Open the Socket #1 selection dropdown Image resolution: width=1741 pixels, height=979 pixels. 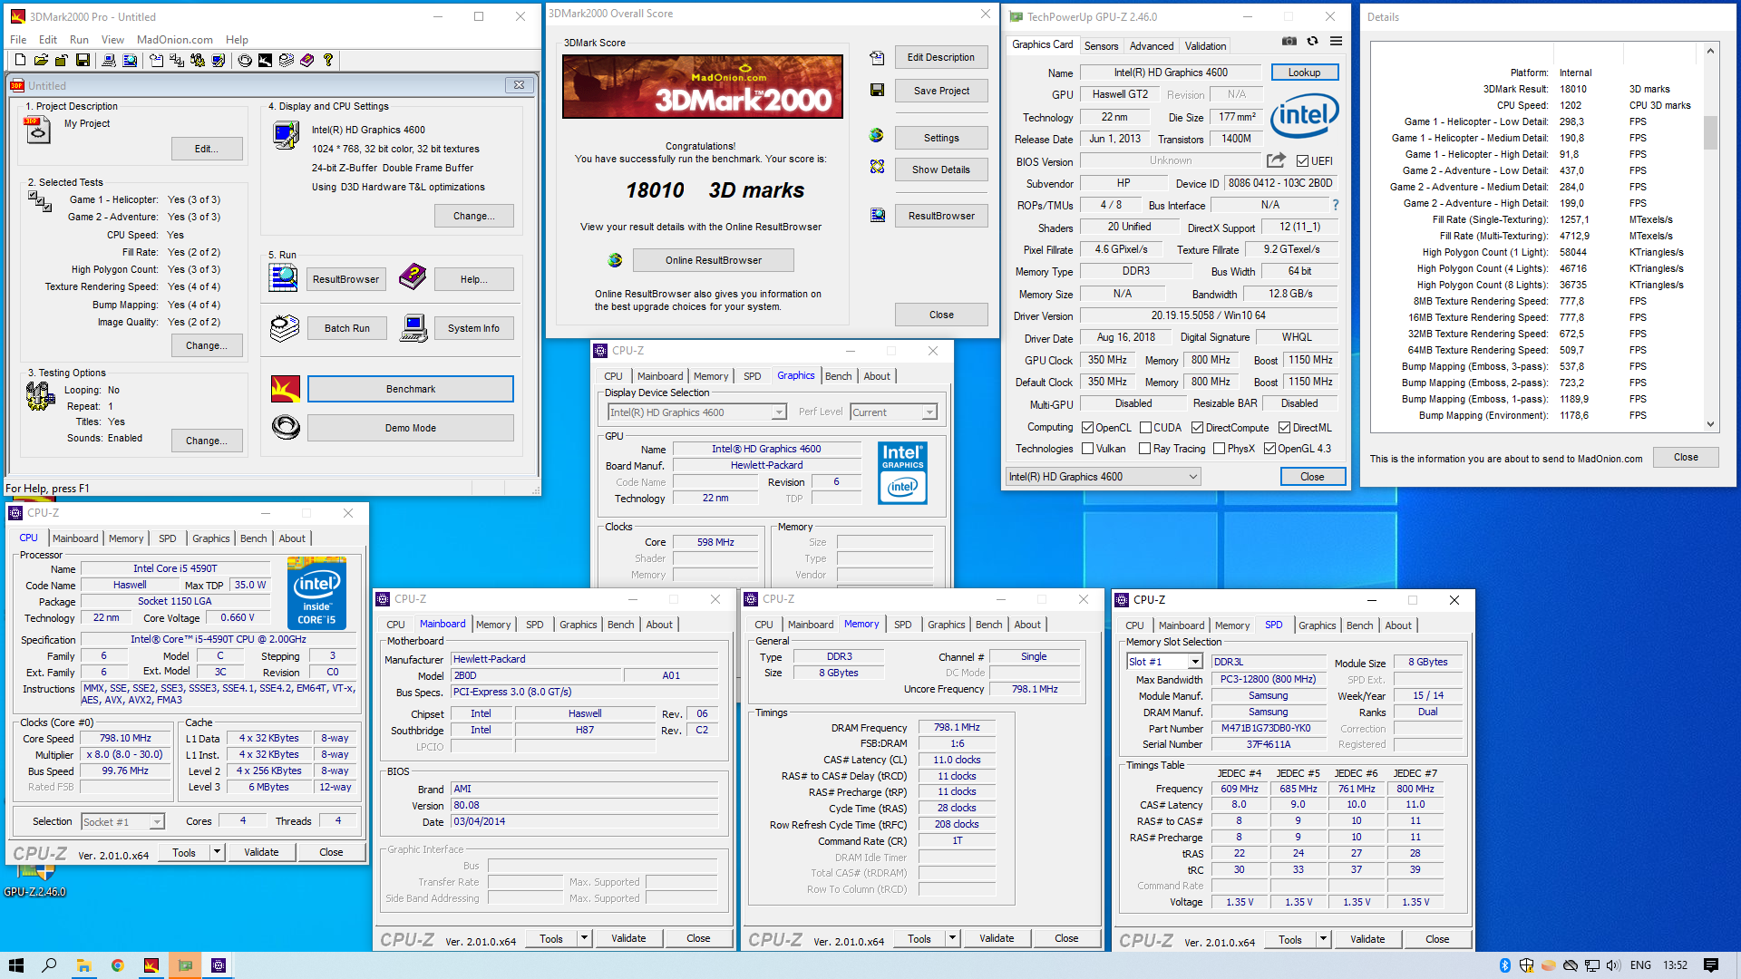tap(122, 822)
